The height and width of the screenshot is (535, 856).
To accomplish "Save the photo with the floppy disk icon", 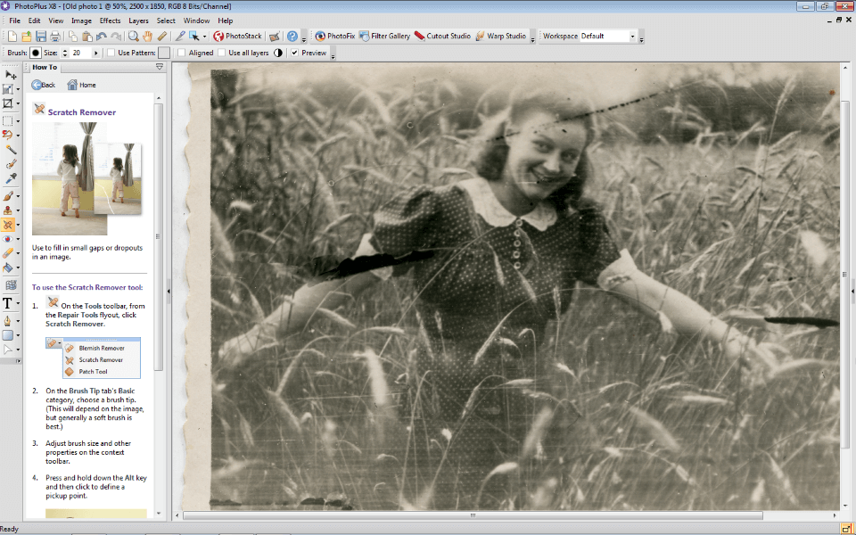I will point(41,37).
